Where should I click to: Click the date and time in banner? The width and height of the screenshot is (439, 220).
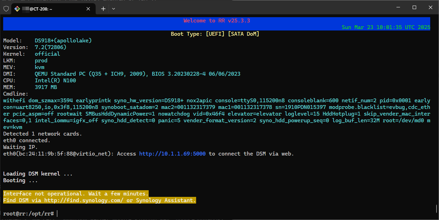click(386, 27)
